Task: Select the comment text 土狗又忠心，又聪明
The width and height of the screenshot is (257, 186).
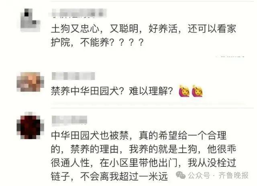Action: (95, 29)
